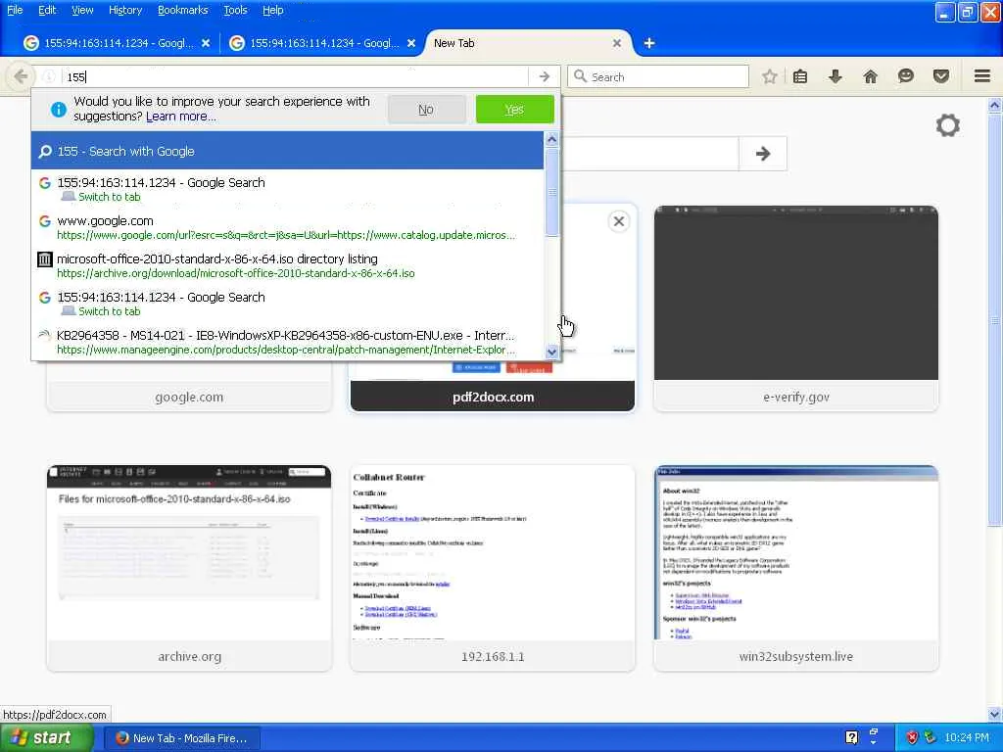Select the Firefox taskbar button

181,738
